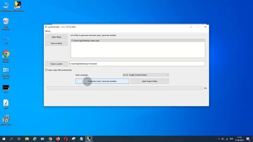Click the Select file(s) button
253x142 pixels.
pos(56,37)
